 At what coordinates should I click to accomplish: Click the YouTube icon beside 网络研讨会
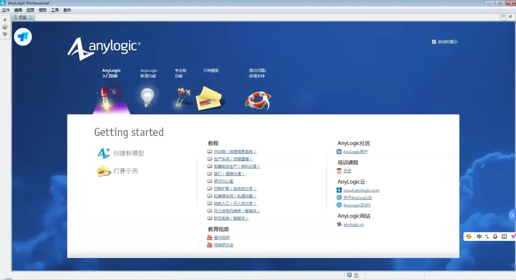[210, 245]
